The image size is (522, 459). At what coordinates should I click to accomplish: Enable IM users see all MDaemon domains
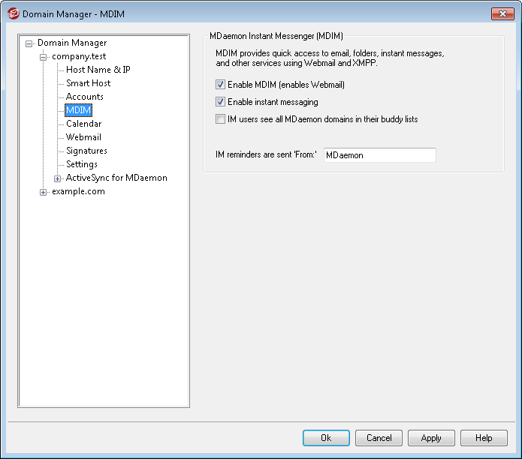(x=220, y=119)
